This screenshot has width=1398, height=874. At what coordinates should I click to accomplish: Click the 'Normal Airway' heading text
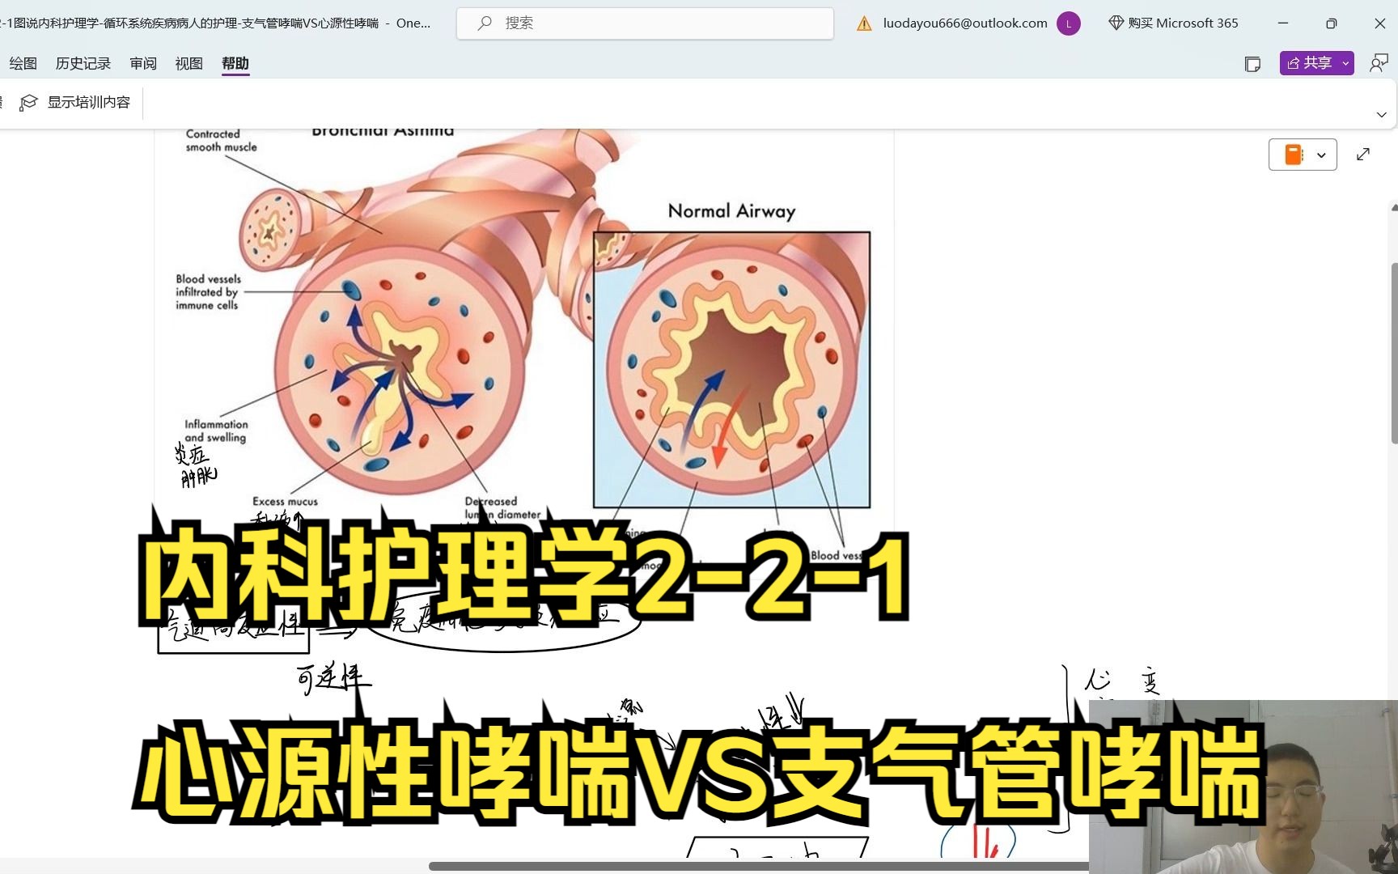[731, 211]
